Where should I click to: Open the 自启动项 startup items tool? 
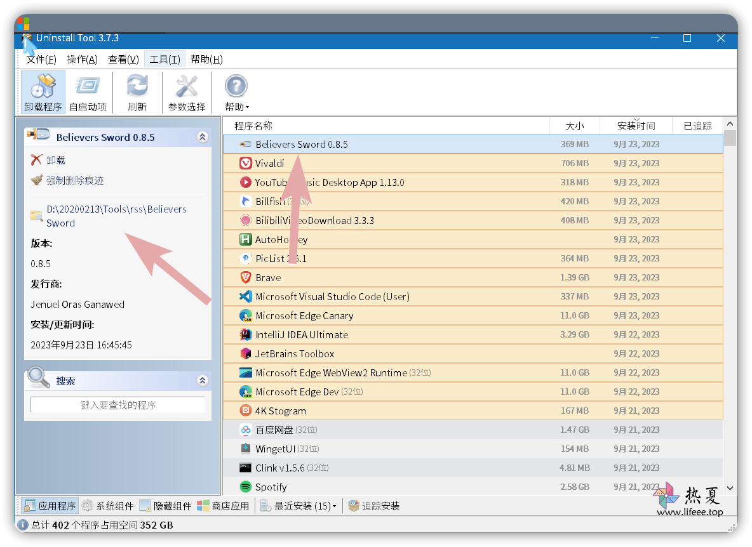point(88,93)
